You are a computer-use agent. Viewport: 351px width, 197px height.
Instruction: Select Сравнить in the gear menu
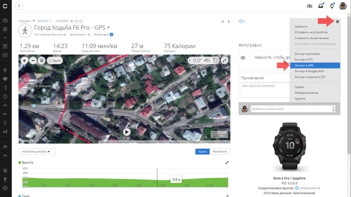[x=301, y=27]
